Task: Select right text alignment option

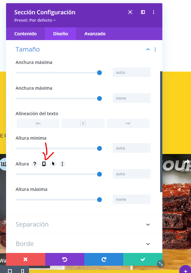Action: 128,123
